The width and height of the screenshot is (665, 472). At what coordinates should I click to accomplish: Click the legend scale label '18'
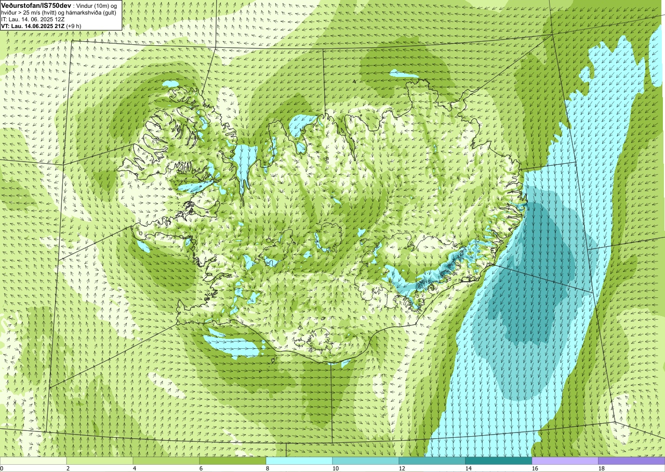602,468
